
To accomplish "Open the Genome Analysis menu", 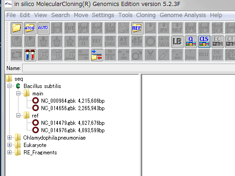I will coord(183,15).
